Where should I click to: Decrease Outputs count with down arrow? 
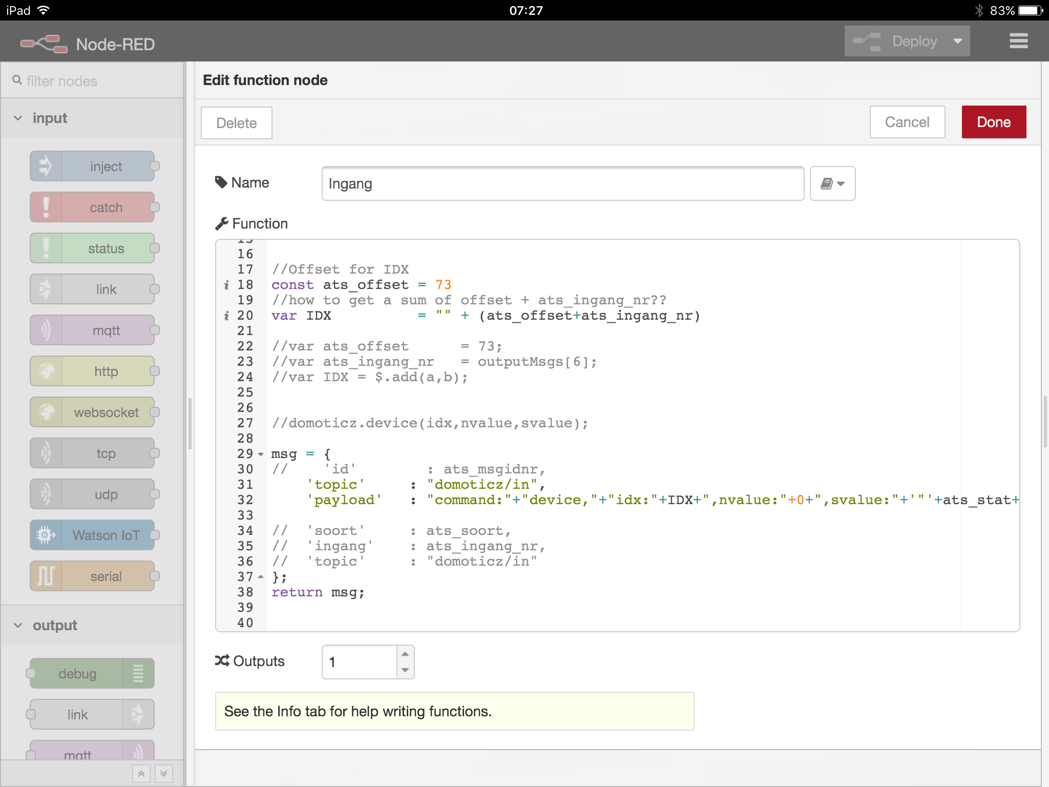pyautogui.click(x=405, y=670)
